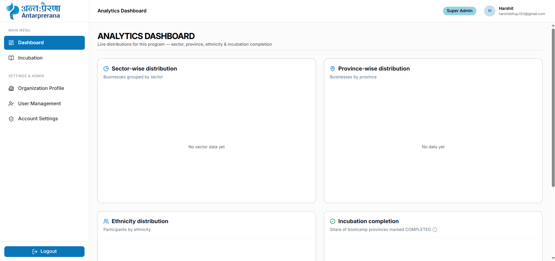Click Harshit's email in the header
Image resolution: width=555 pixels, height=261 pixels.
tap(522, 14)
